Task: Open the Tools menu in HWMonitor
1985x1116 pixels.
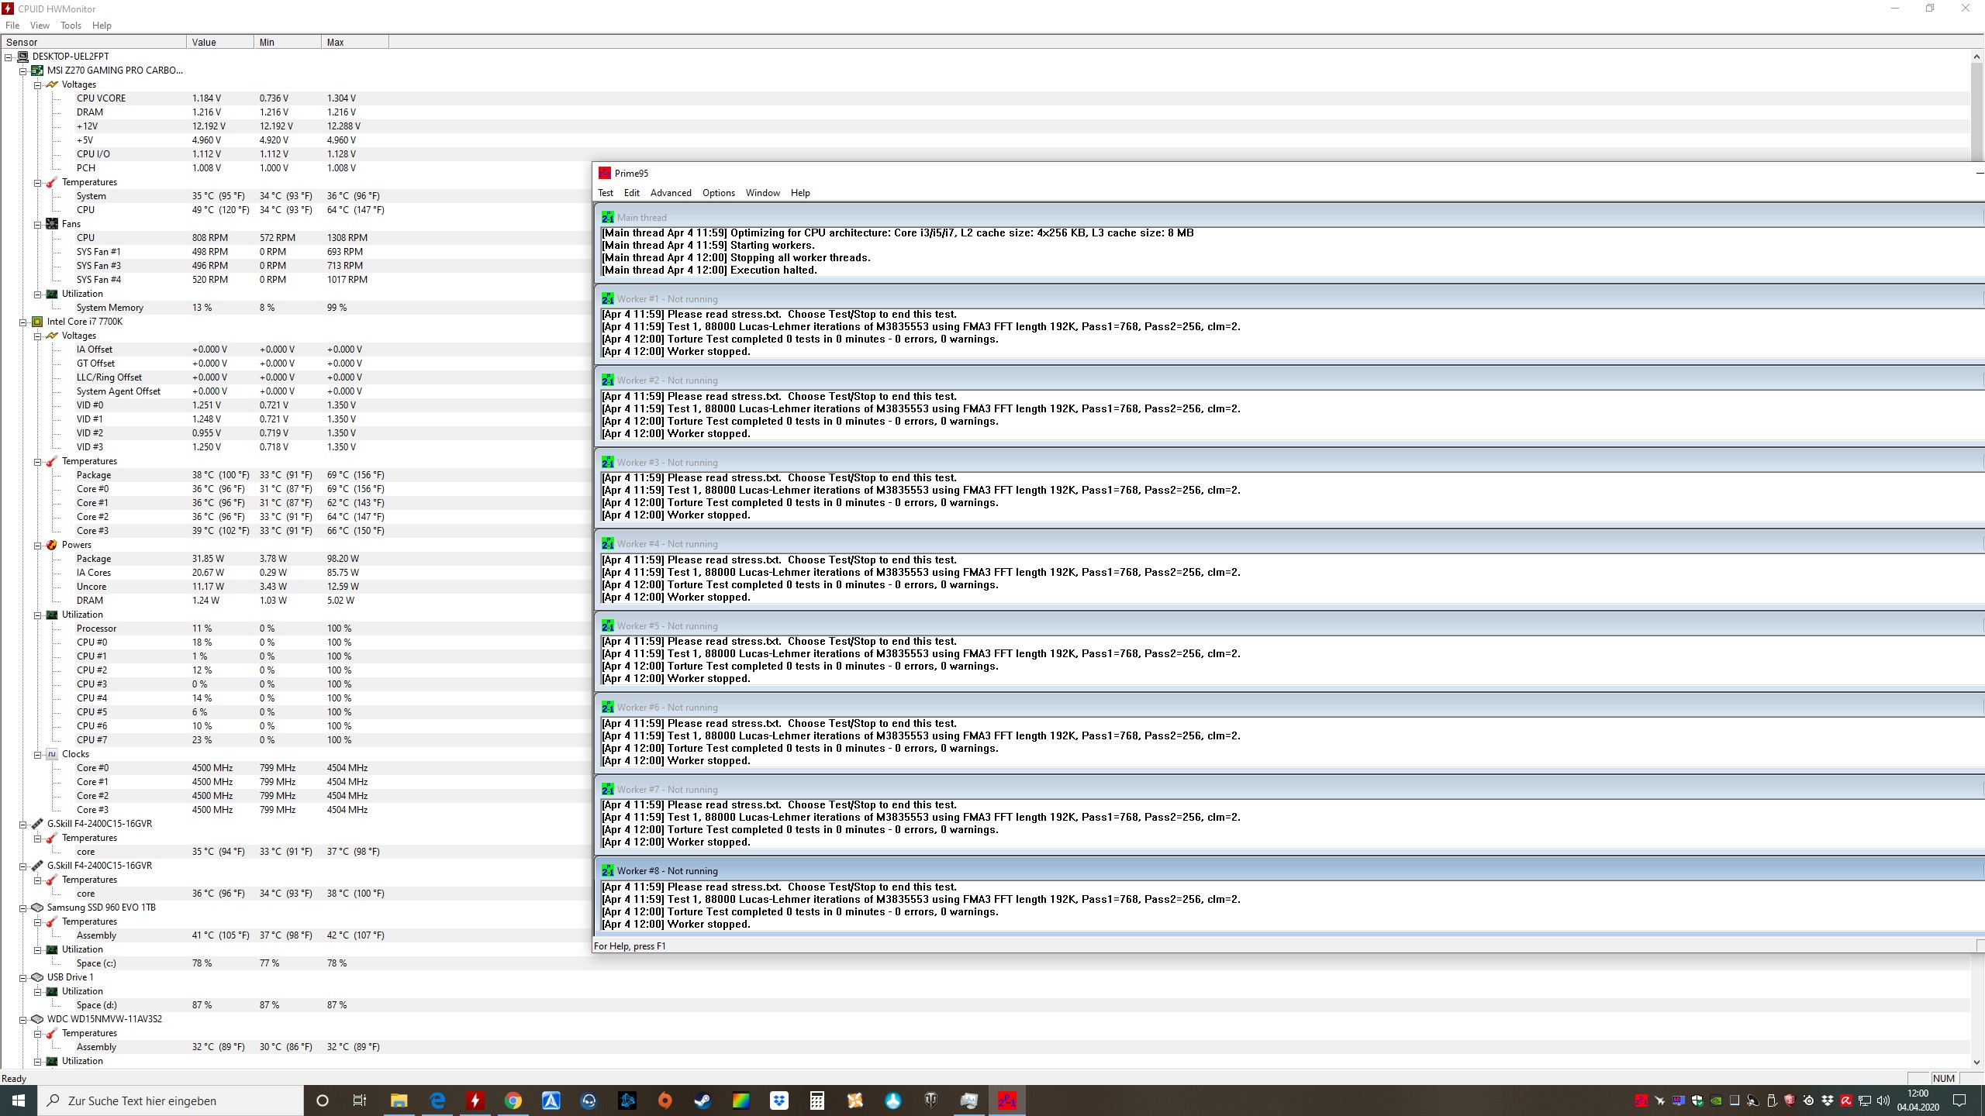Action: click(71, 26)
